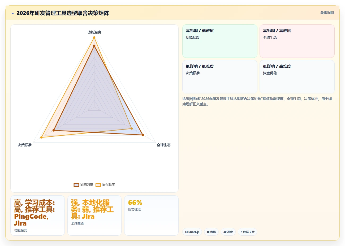This screenshot has width=345, height=246.
Task: Click the 表格 chip icon
Action: coord(208,232)
